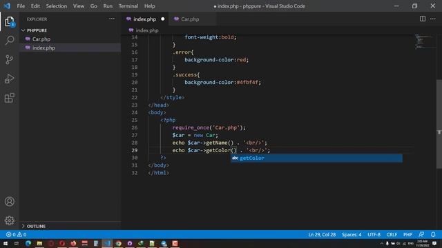Open File Explorer from the taskbar
Image resolution: width=442 pixels, height=248 pixels.
[x=39, y=243]
